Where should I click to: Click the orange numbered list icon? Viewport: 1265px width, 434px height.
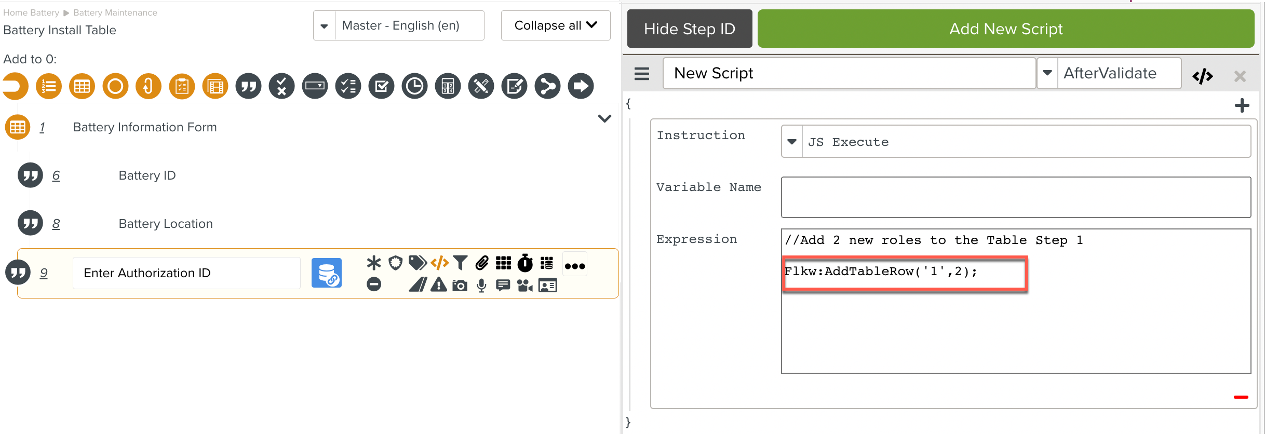[49, 86]
